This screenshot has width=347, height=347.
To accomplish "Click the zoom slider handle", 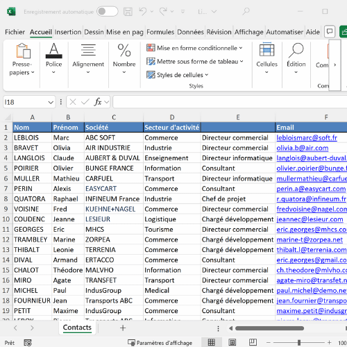I will pyautogui.click(x=299, y=342).
